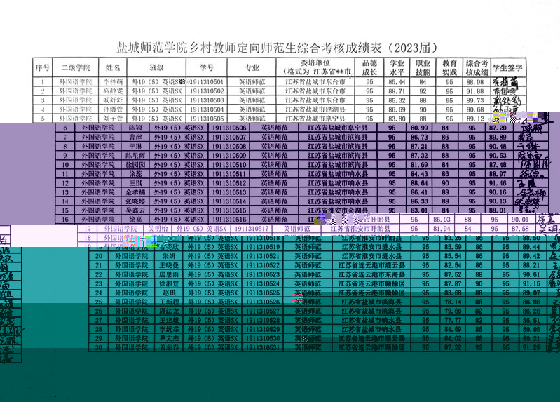560x402 pixels.
Task: Click the name 金孝楠 in row 13
Action: coord(135,192)
